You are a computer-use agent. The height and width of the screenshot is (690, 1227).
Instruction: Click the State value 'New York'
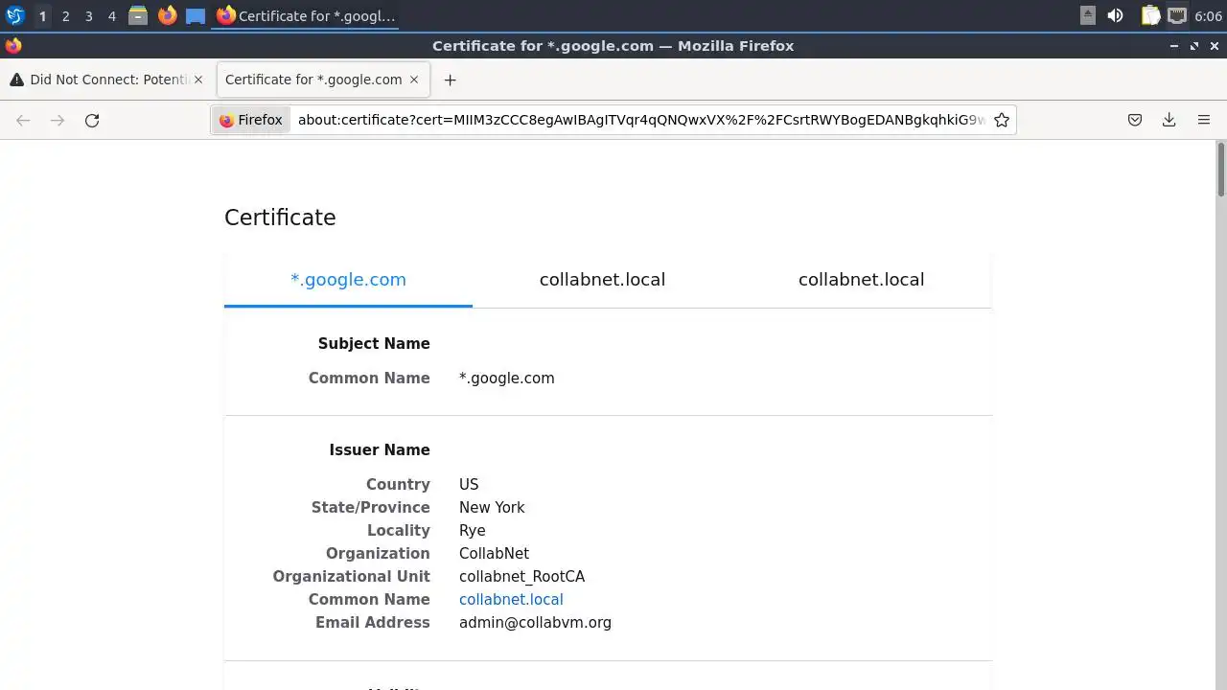(492, 508)
